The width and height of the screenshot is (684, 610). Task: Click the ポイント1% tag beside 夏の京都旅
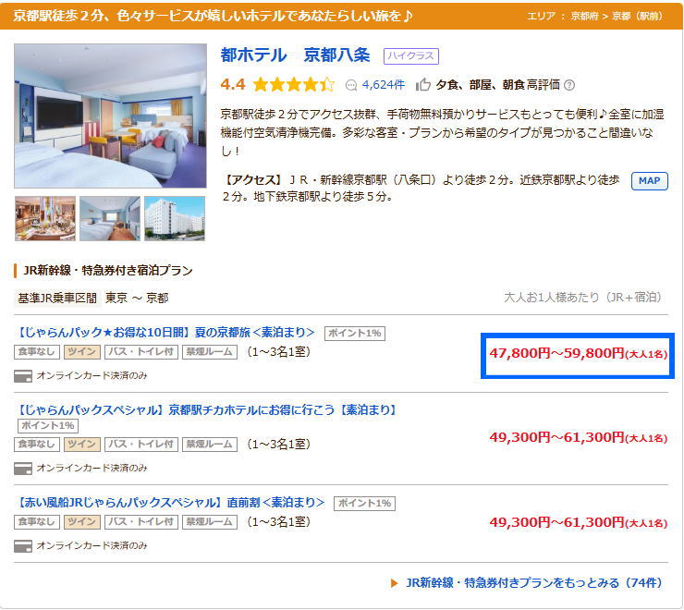click(355, 334)
